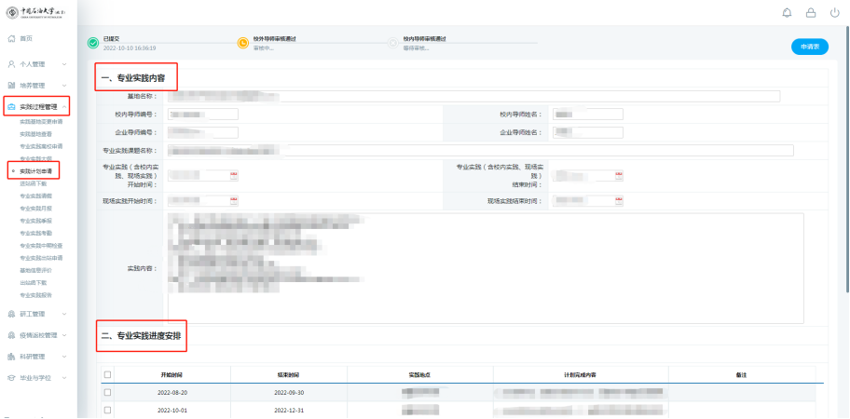This screenshot has height=419, width=850.
Task: Click the blue 申请表 button
Action: point(808,47)
